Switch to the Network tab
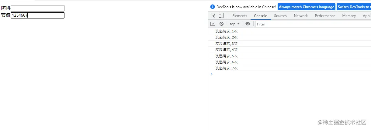The width and height of the screenshot is (371, 130). coord(301,16)
